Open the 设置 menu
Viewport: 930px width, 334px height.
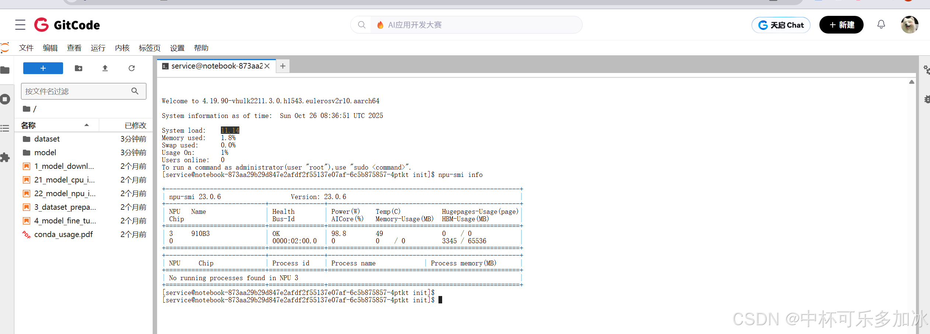click(177, 48)
